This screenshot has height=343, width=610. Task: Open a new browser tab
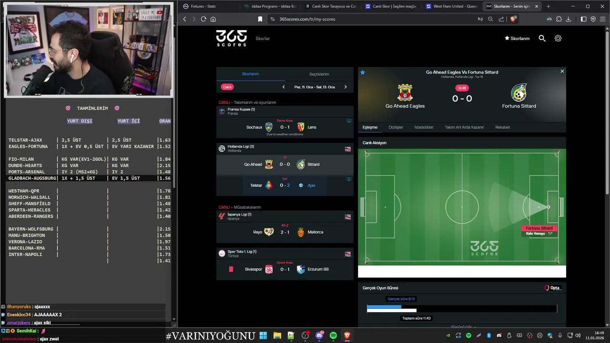coord(548,6)
